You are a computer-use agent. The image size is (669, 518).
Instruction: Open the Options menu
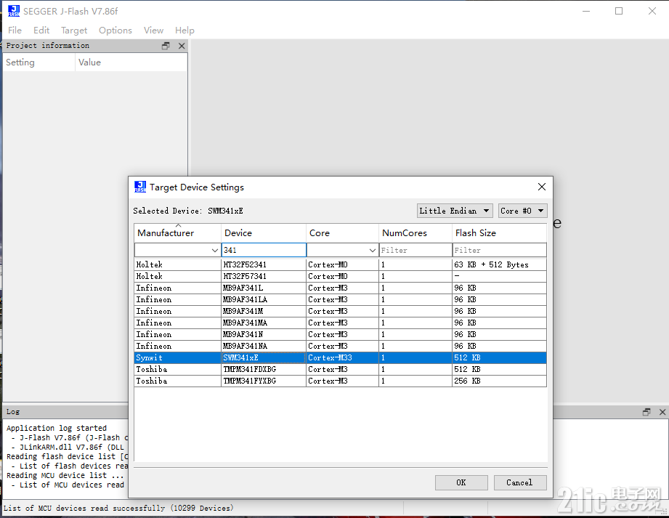point(115,31)
